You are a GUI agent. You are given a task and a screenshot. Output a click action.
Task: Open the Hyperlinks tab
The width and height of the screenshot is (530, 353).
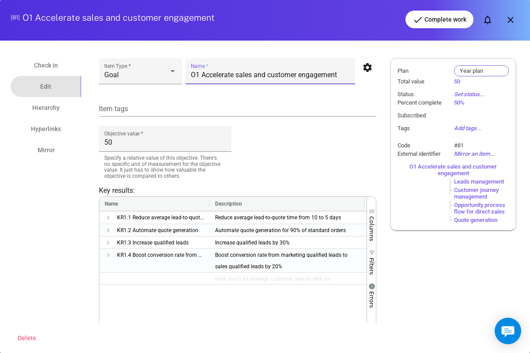(x=46, y=129)
